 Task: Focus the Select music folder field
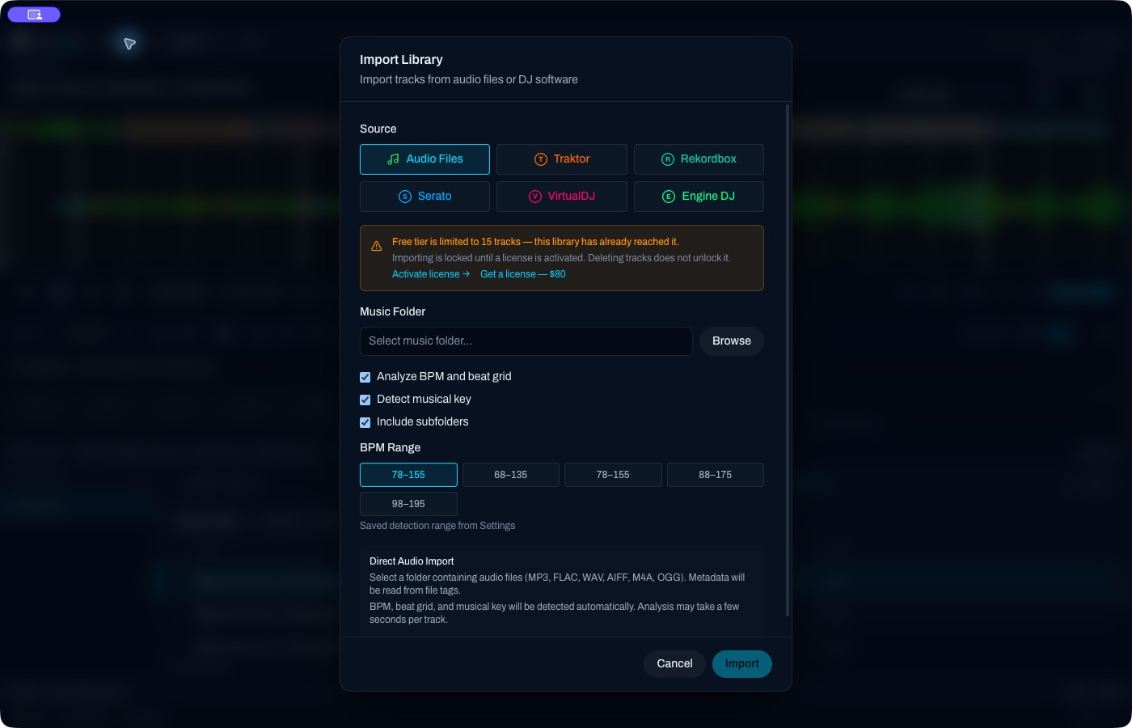pyautogui.click(x=526, y=341)
